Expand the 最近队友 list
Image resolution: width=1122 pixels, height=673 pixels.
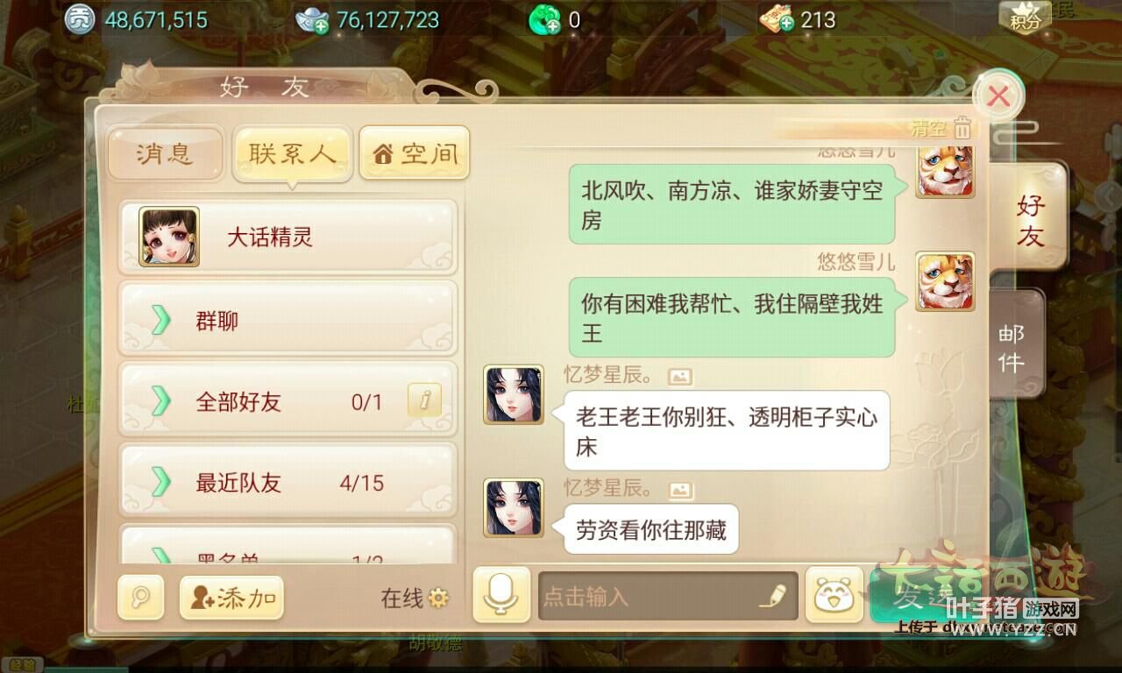[x=288, y=482]
